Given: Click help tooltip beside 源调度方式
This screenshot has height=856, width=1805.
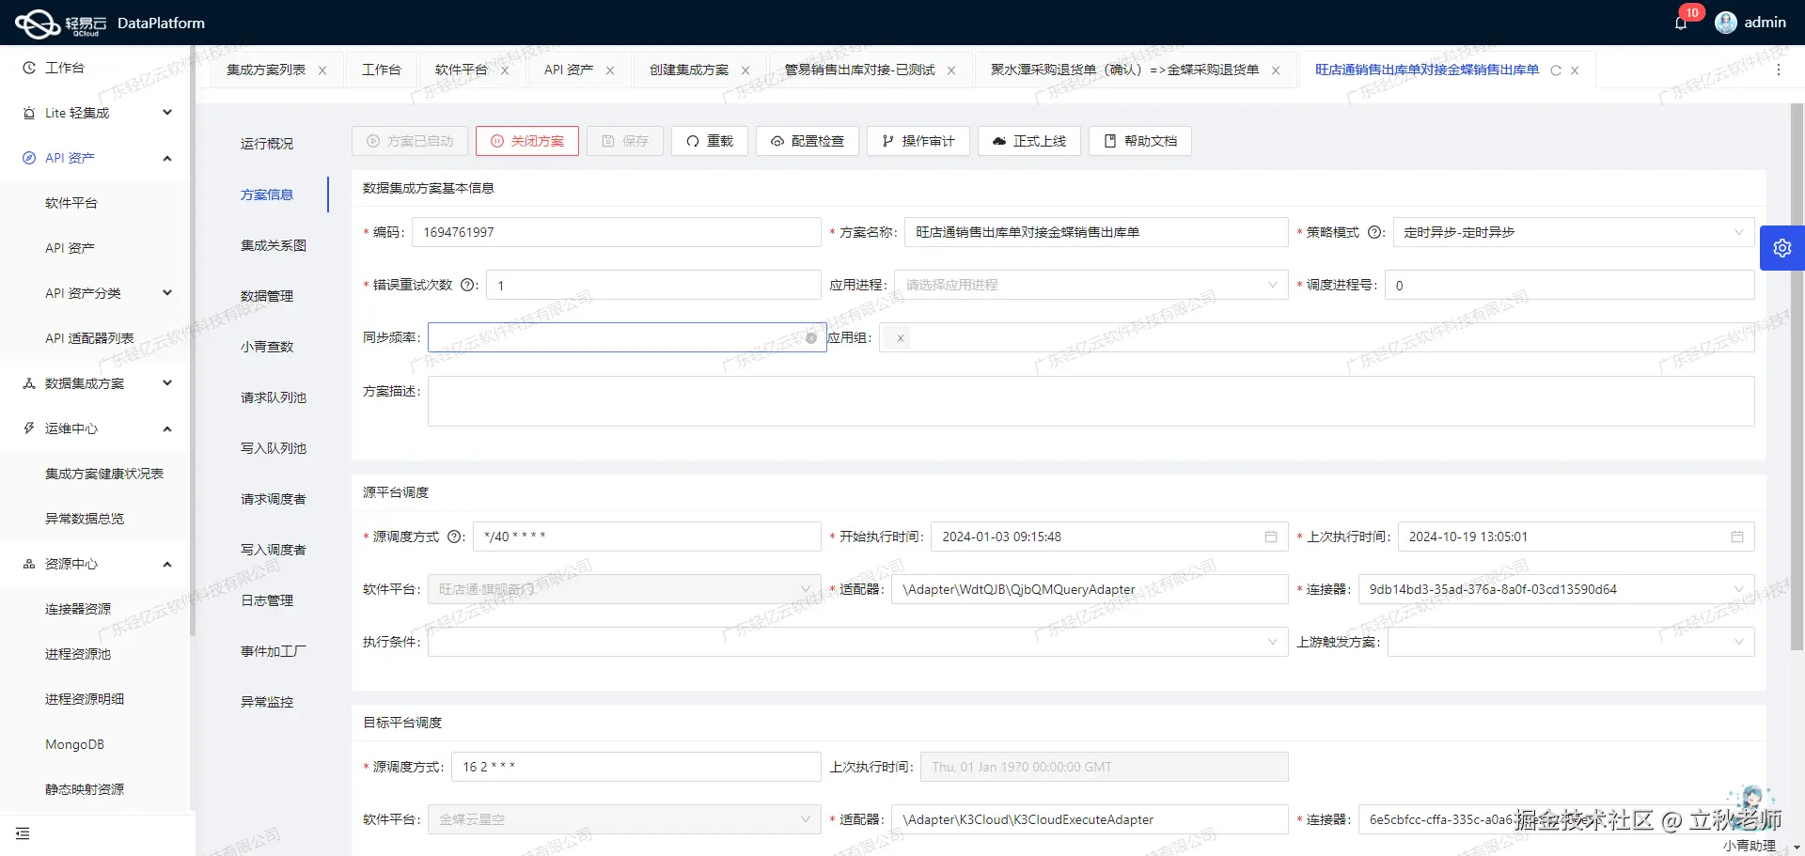Looking at the screenshot, I should tap(456, 537).
